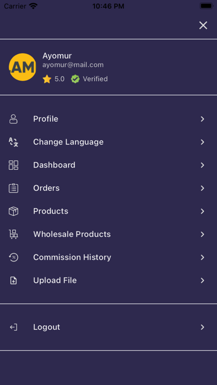217x385 pixels.
Task: Open the Products menu item
Action: (108, 211)
